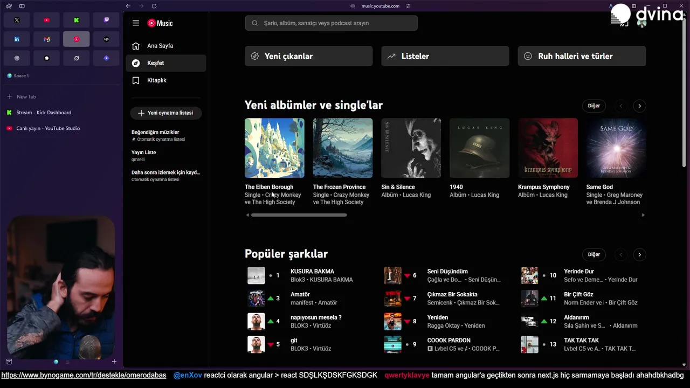Open the Twitch pinned tab

click(x=106, y=20)
